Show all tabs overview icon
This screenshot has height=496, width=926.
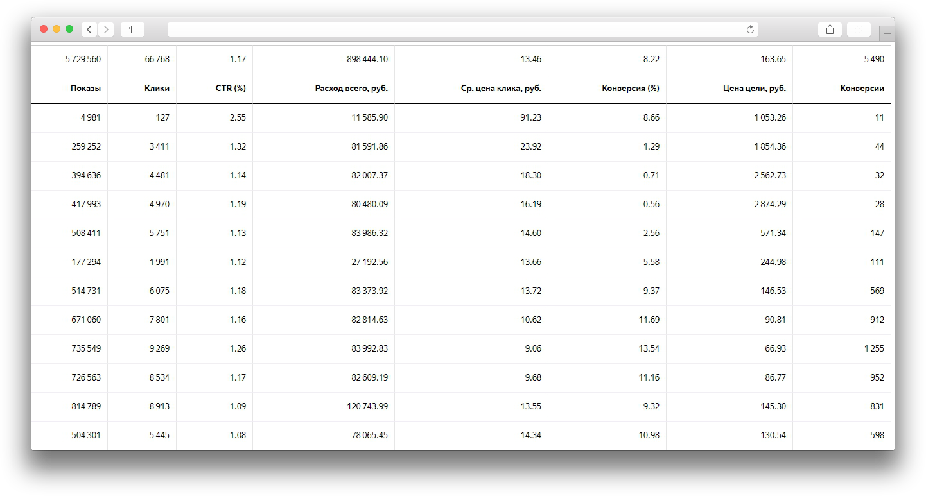[x=859, y=30]
